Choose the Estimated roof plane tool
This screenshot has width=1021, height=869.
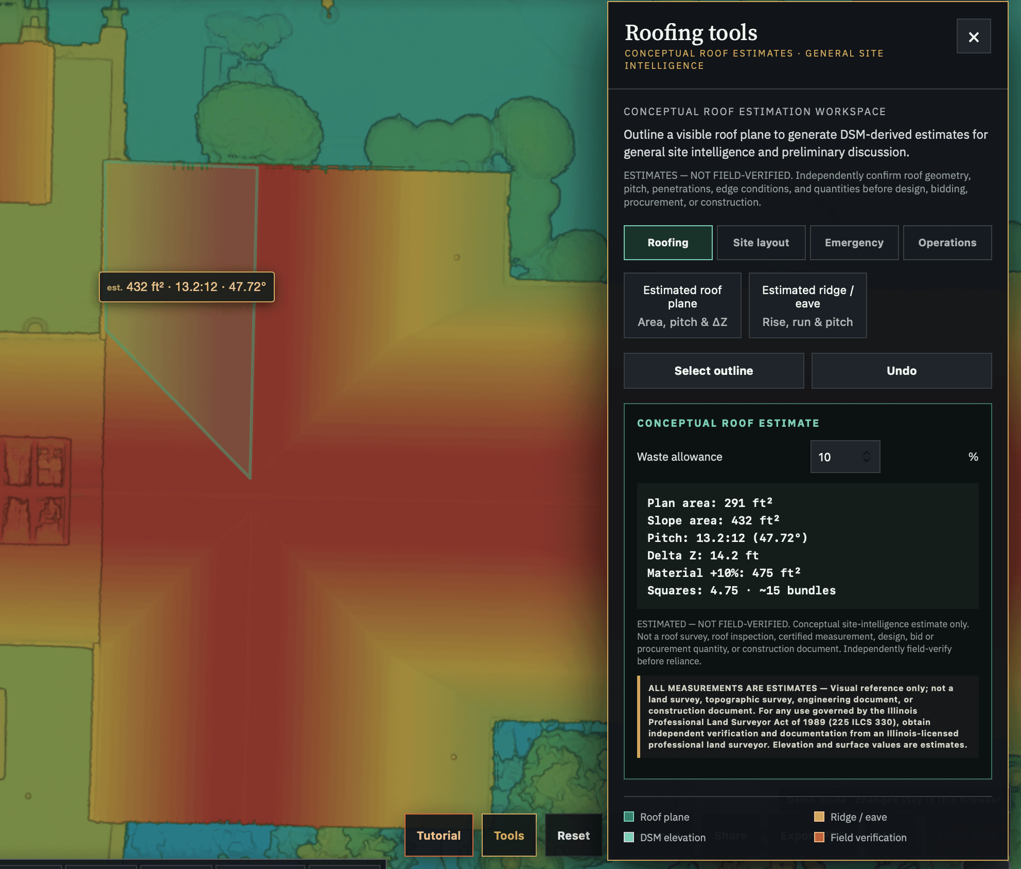[682, 305]
